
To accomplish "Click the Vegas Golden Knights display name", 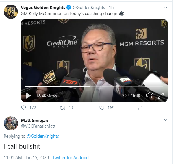I will tap(43, 7).
